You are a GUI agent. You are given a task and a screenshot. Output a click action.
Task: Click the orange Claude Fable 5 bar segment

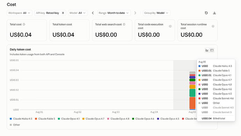pyautogui.click(x=192, y=103)
